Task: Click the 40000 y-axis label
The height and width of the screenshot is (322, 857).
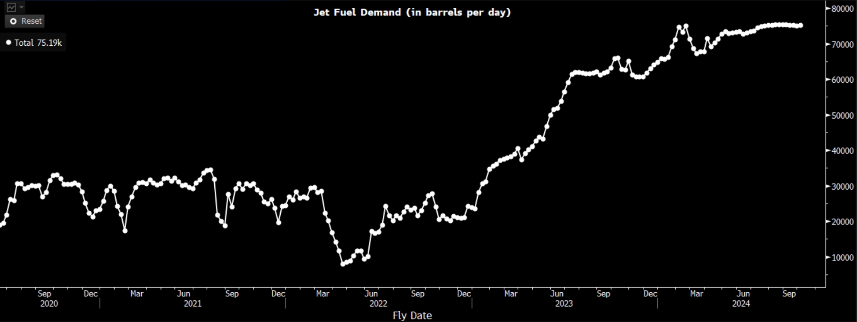Action: coord(842,151)
